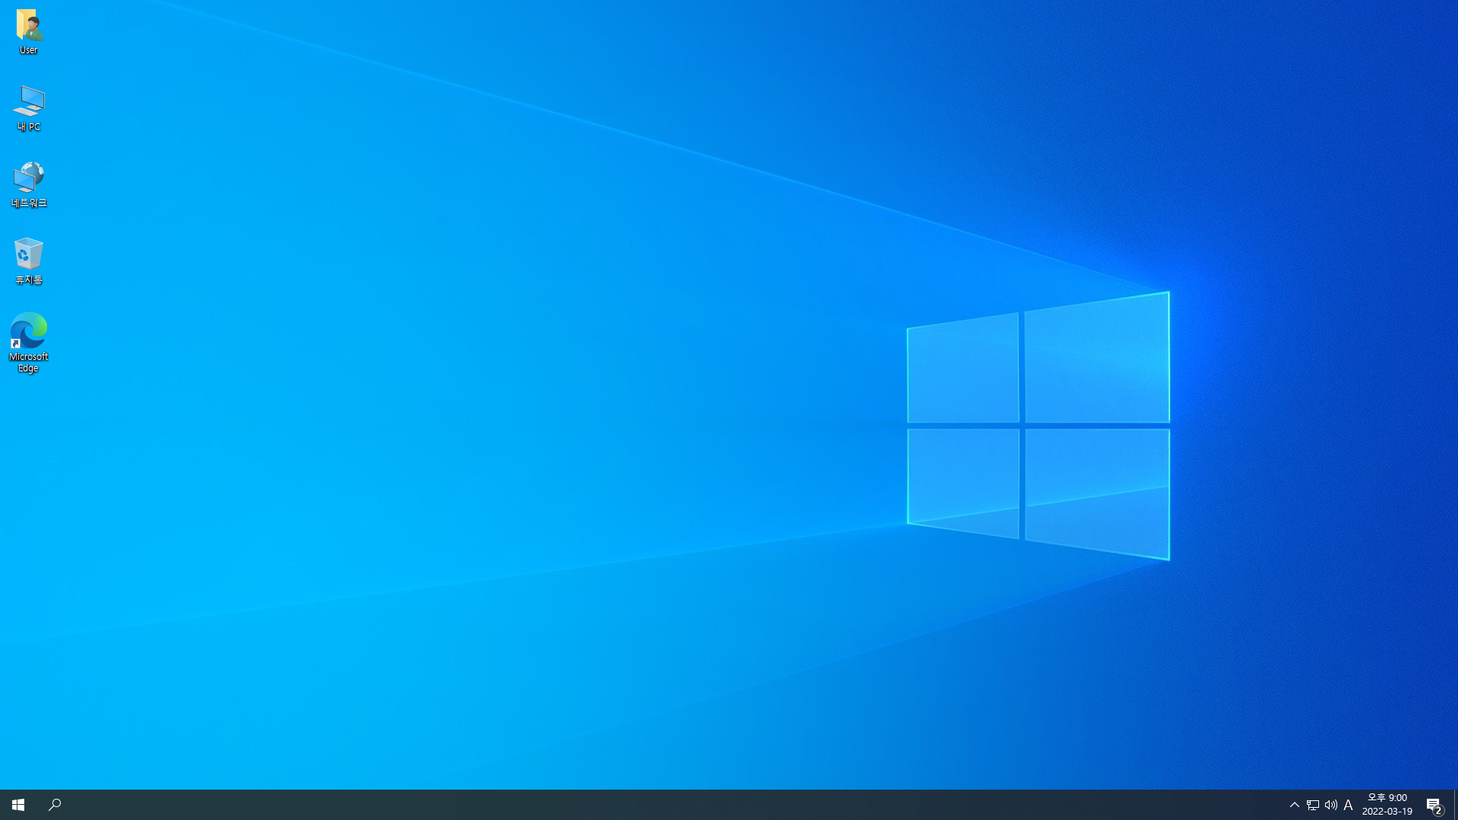Select the 네트워크 desktop icon

(28, 184)
